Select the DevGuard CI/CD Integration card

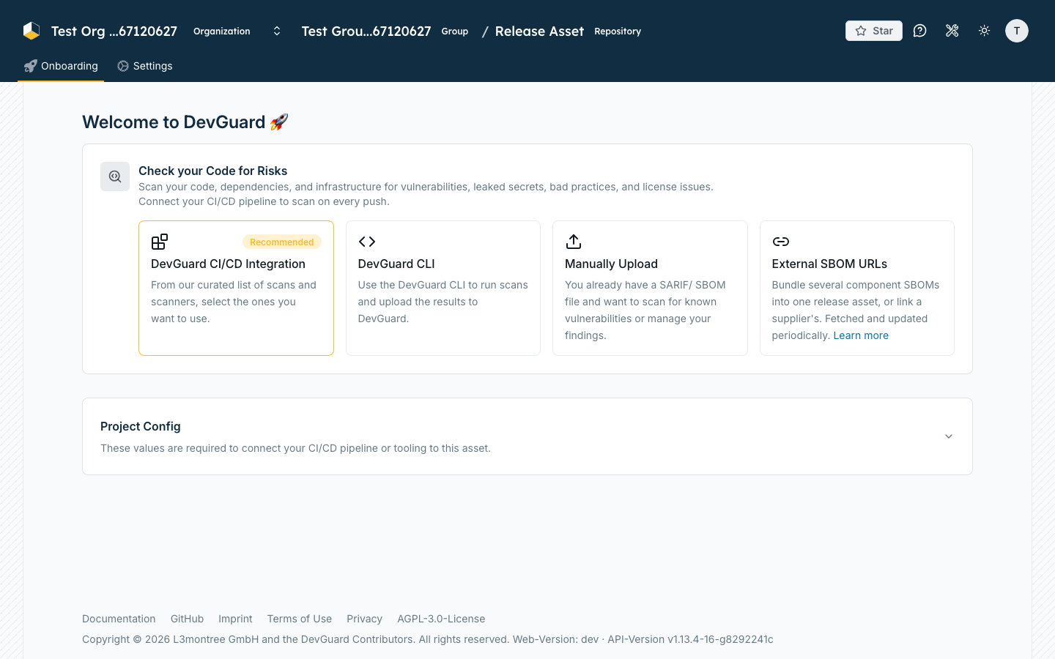[x=236, y=288]
